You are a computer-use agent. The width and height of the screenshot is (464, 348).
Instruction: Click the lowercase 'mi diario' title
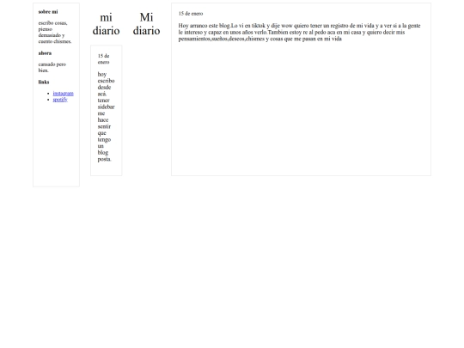click(x=106, y=24)
